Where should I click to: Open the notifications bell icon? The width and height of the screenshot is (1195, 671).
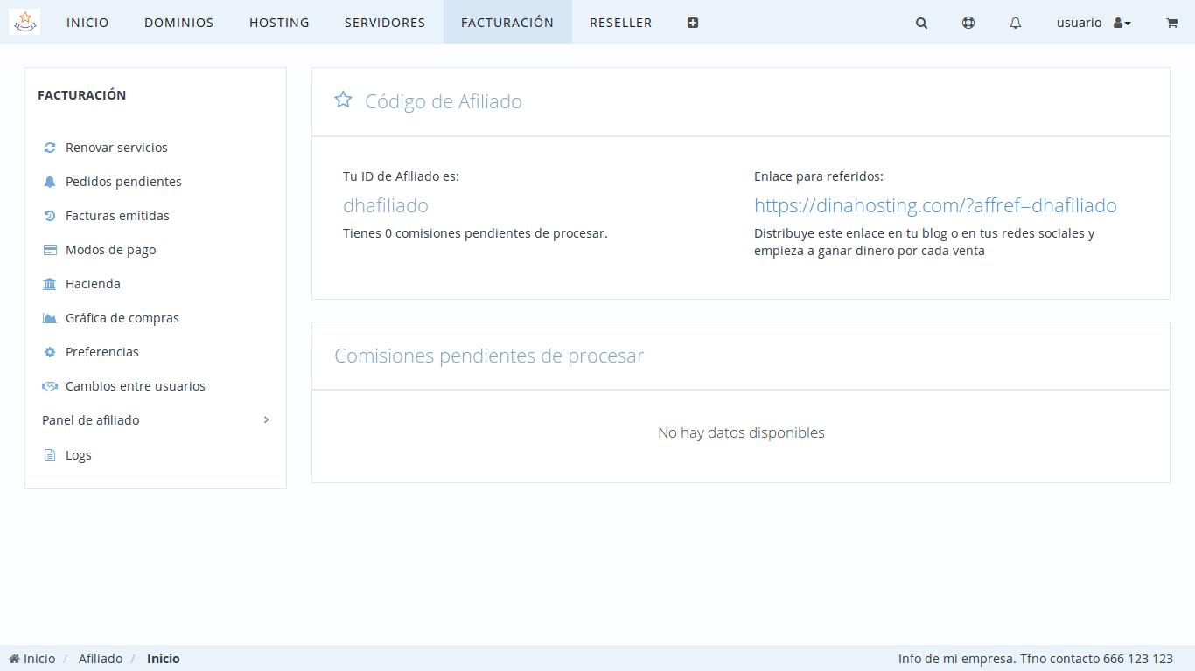tap(1015, 24)
